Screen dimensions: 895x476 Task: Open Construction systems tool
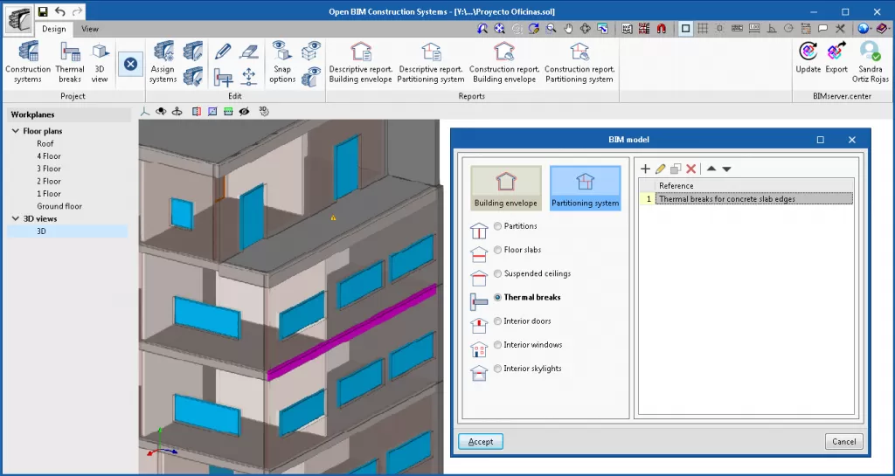tap(28, 60)
